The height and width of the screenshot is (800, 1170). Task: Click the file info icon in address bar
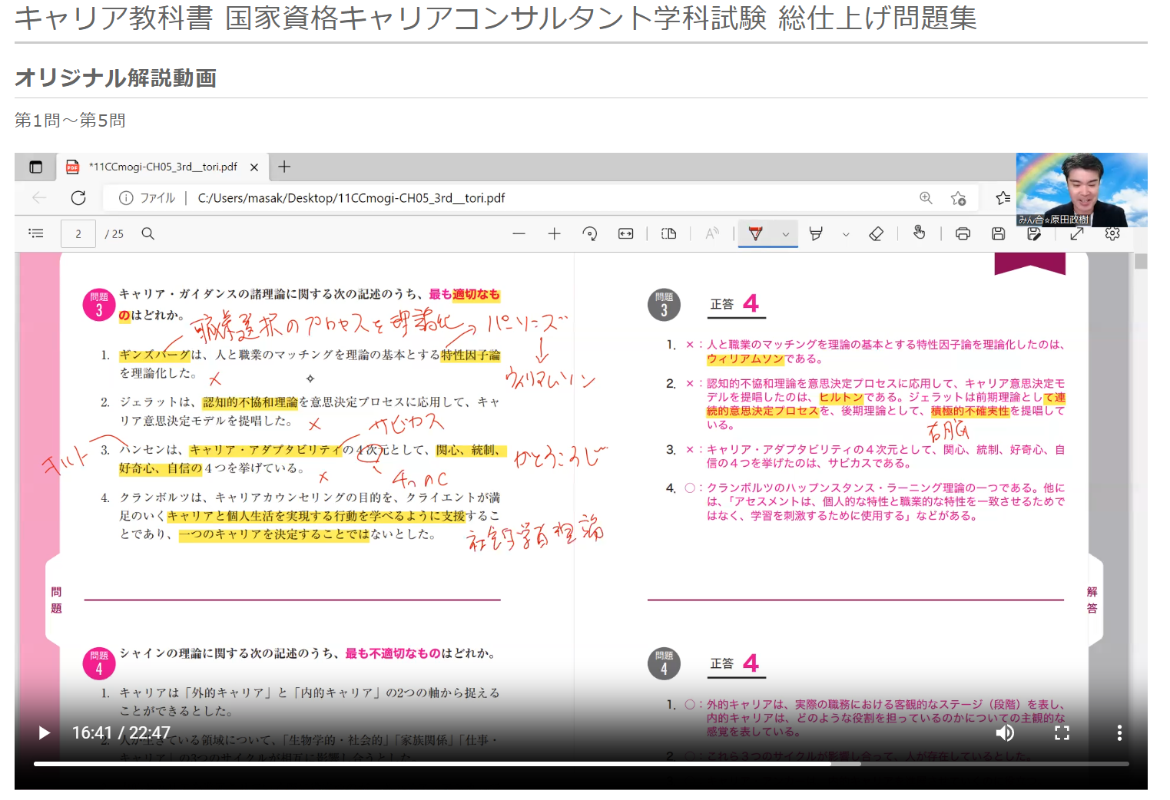tap(126, 198)
